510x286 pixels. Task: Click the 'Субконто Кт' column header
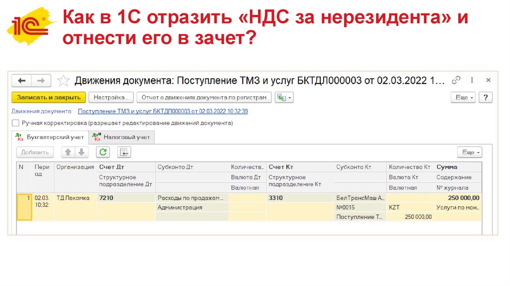(x=360, y=167)
